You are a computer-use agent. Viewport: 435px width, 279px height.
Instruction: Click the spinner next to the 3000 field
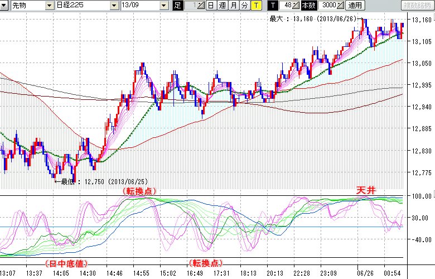coord(340,6)
